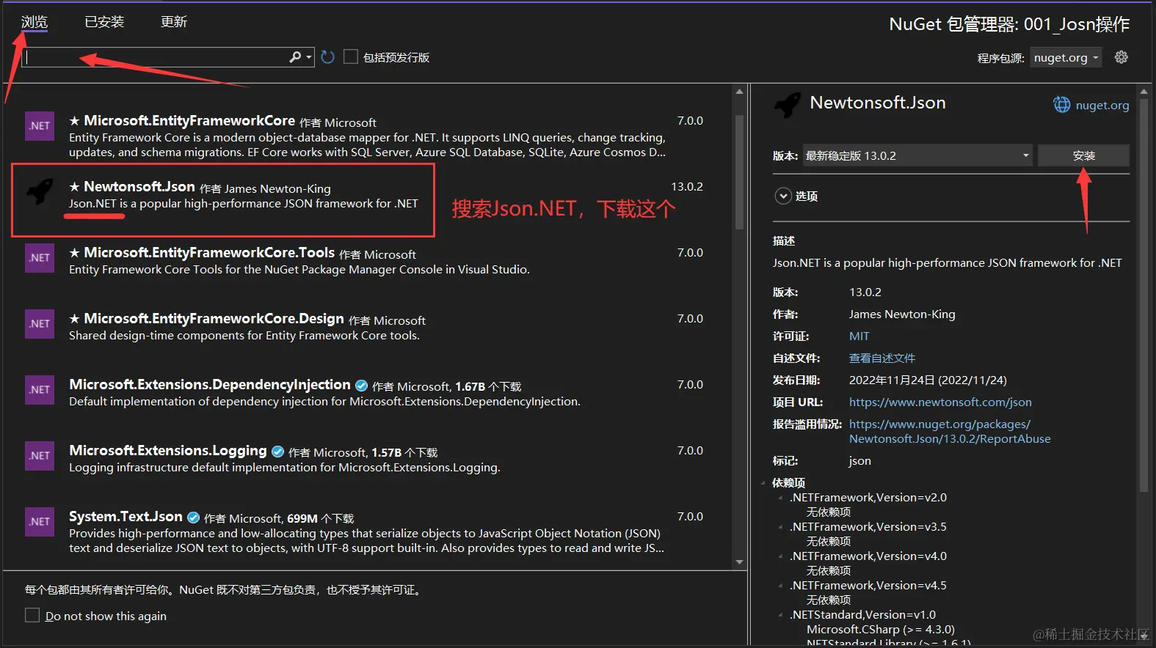Click package list scroll up arrow

(739, 92)
